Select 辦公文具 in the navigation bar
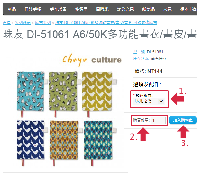The height and width of the screenshot is (176, 197). (125, 9)
